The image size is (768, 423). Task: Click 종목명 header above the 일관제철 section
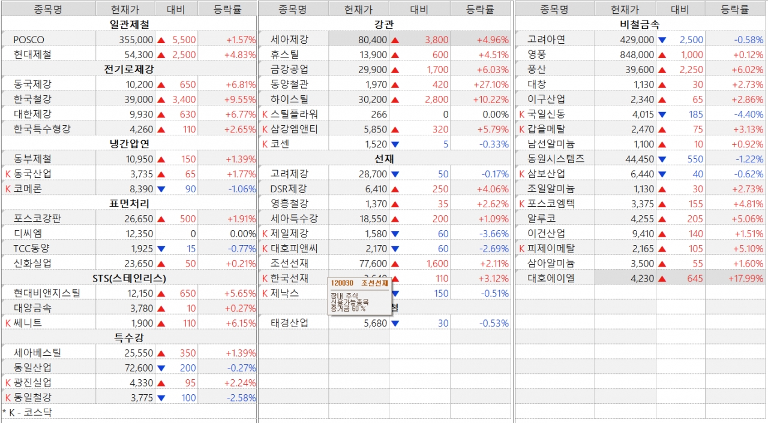[48, 10]
